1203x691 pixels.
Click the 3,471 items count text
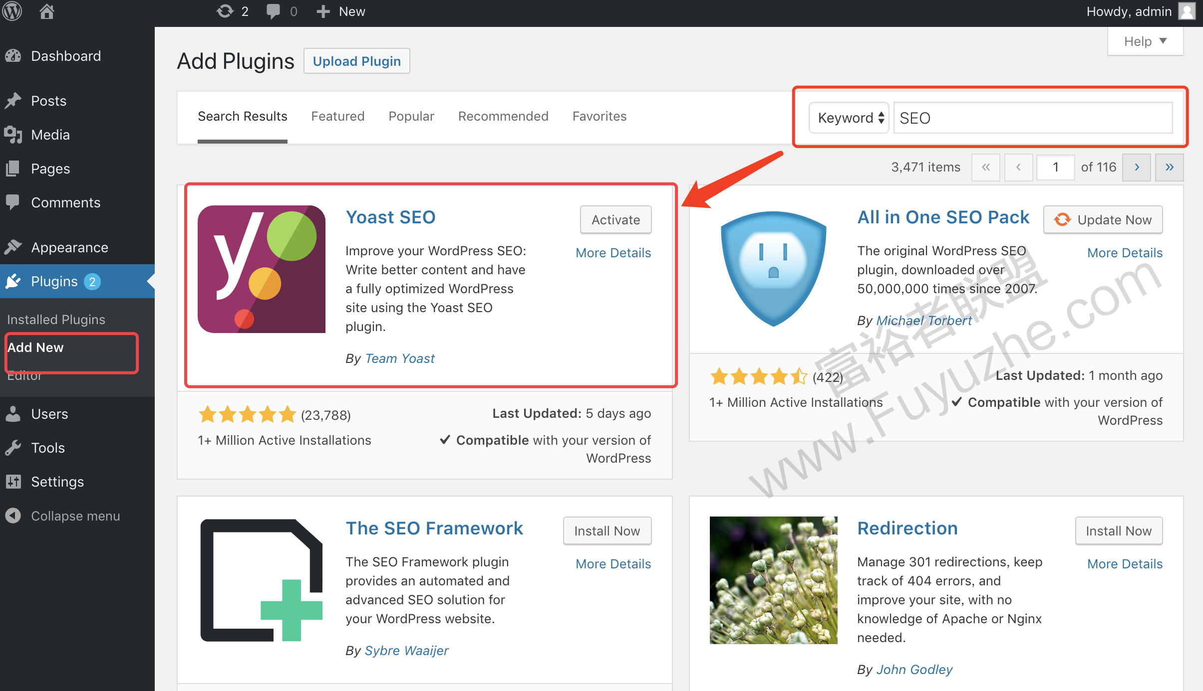click(925, 167)
